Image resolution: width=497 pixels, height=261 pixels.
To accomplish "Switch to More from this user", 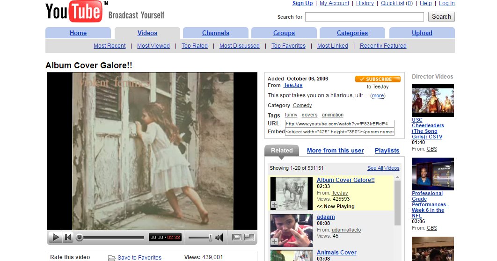I will 336,151.
